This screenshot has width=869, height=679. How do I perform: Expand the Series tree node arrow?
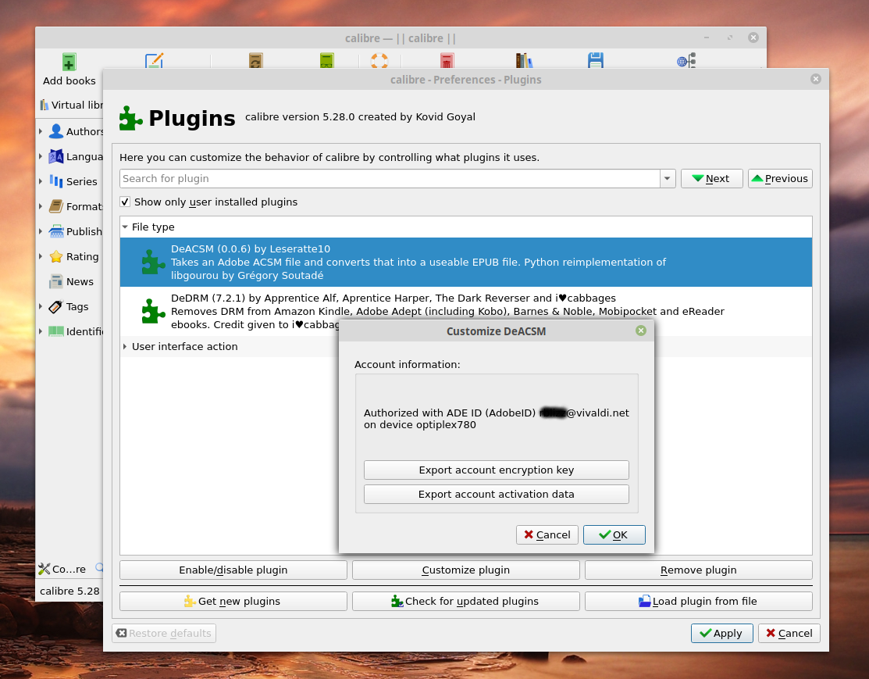[41, 181]
